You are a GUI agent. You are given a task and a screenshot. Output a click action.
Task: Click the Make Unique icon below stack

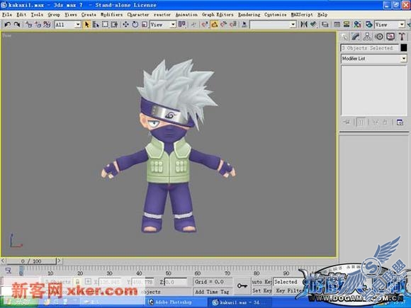[375, 122]
